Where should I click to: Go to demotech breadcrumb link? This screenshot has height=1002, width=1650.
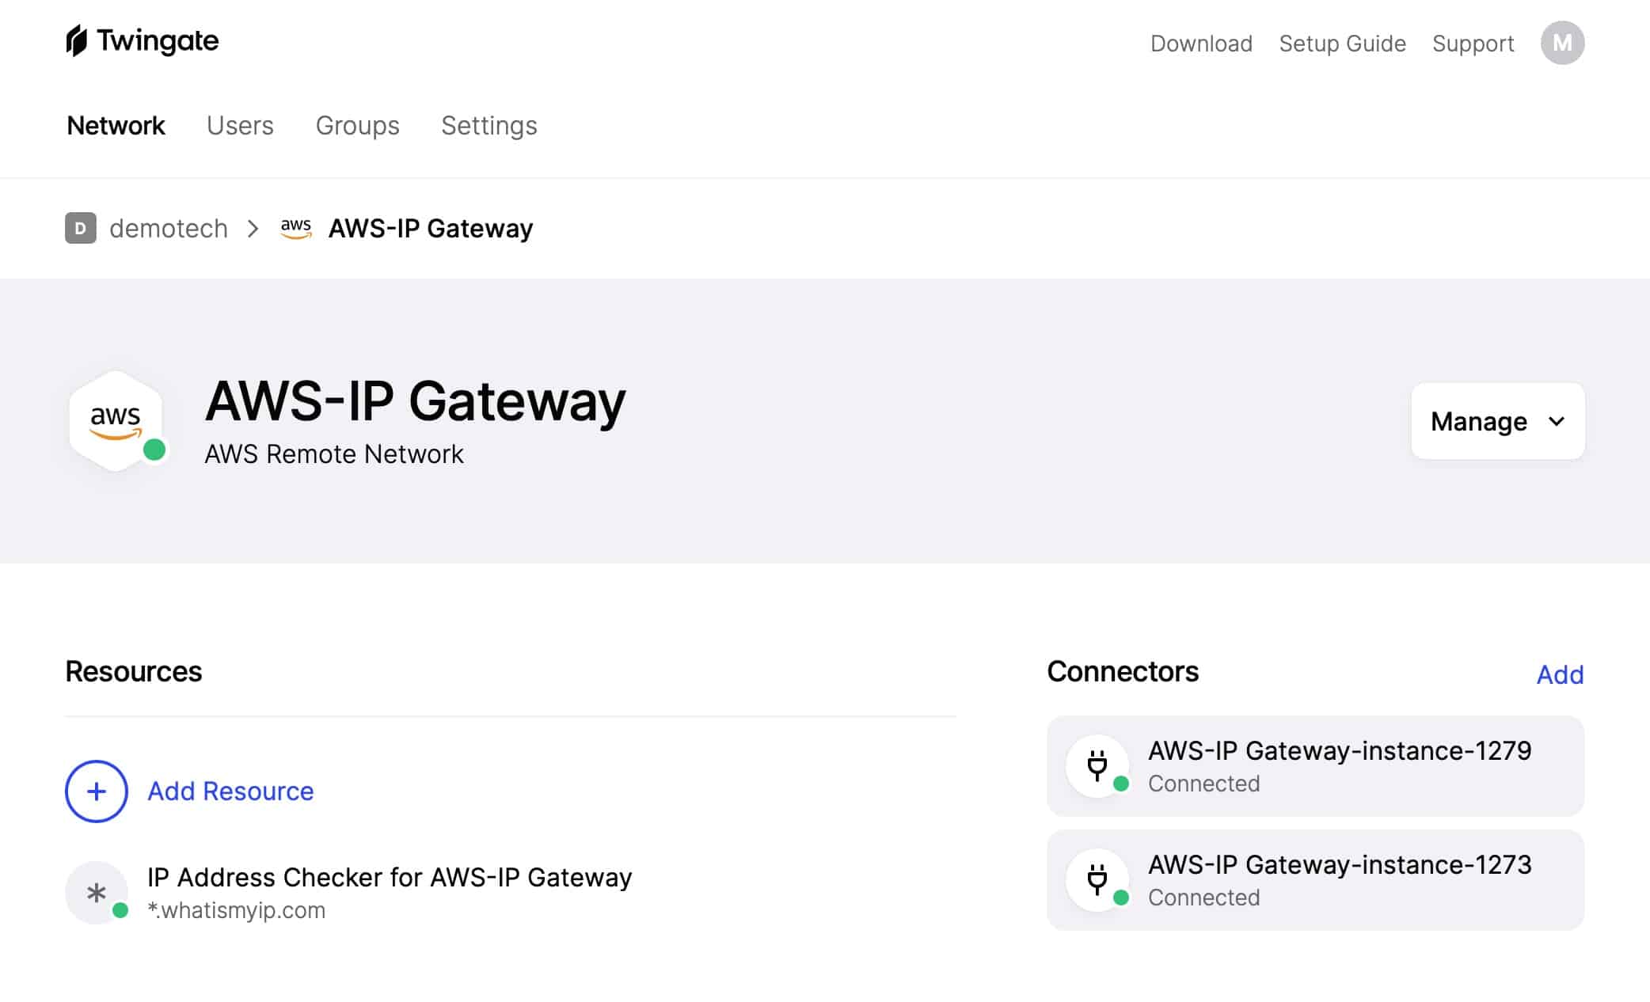[169, 228]
